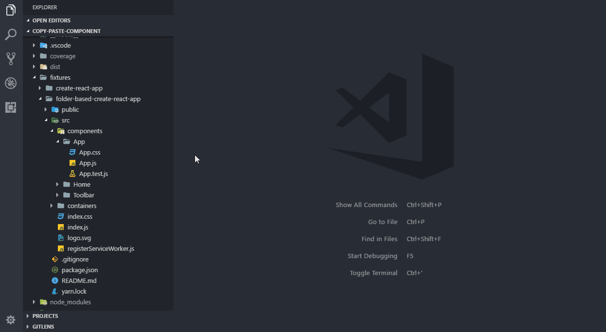606x332 pixels.
Task: Click the JS icon beside registerServiceWorker.js
Action: 61,248
